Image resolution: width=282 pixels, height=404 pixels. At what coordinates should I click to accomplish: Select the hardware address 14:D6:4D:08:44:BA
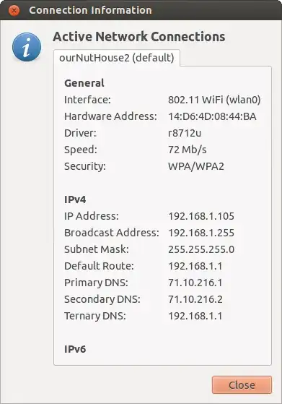tap(212, 116)
